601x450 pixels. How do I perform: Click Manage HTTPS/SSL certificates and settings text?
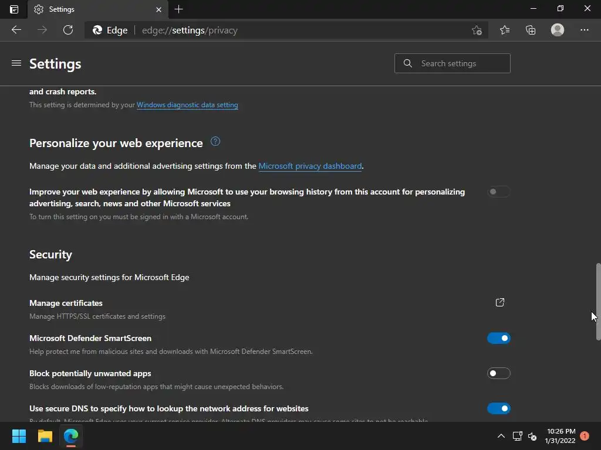[97, 316]
